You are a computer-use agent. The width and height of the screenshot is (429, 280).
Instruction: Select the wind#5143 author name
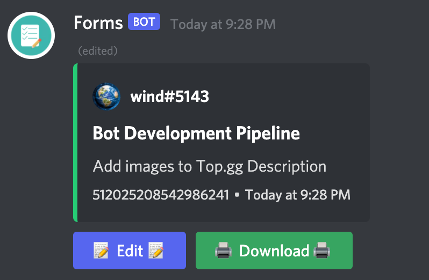[x=169, y=97]
